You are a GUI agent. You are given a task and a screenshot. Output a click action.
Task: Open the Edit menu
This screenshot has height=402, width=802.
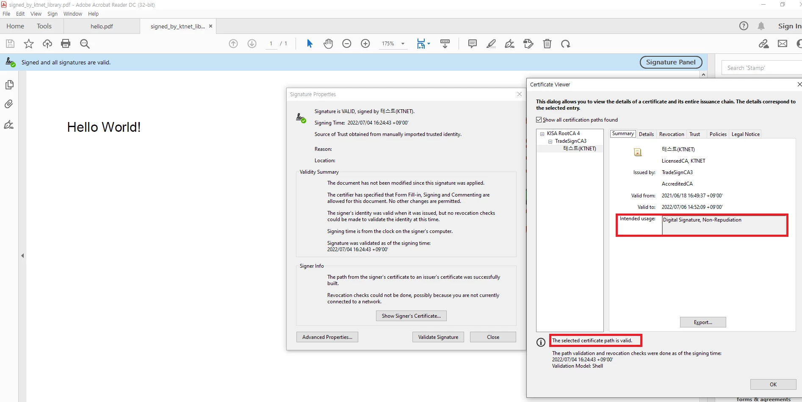20,14
